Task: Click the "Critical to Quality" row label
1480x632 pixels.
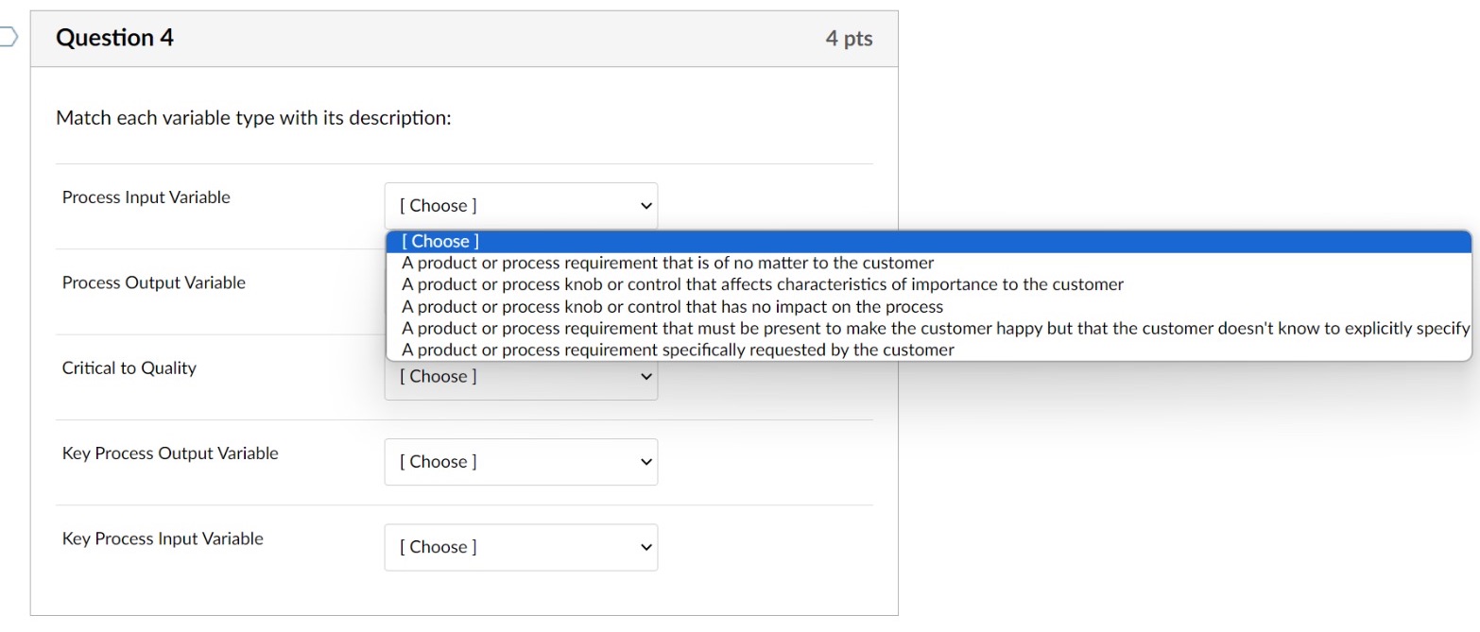Action: click(x=129, y=368)
